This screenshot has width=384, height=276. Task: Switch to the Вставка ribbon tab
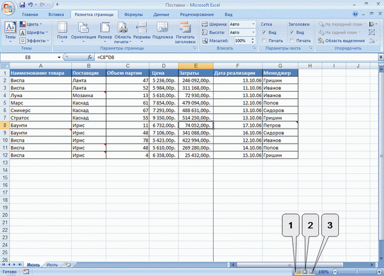point(56,15)
